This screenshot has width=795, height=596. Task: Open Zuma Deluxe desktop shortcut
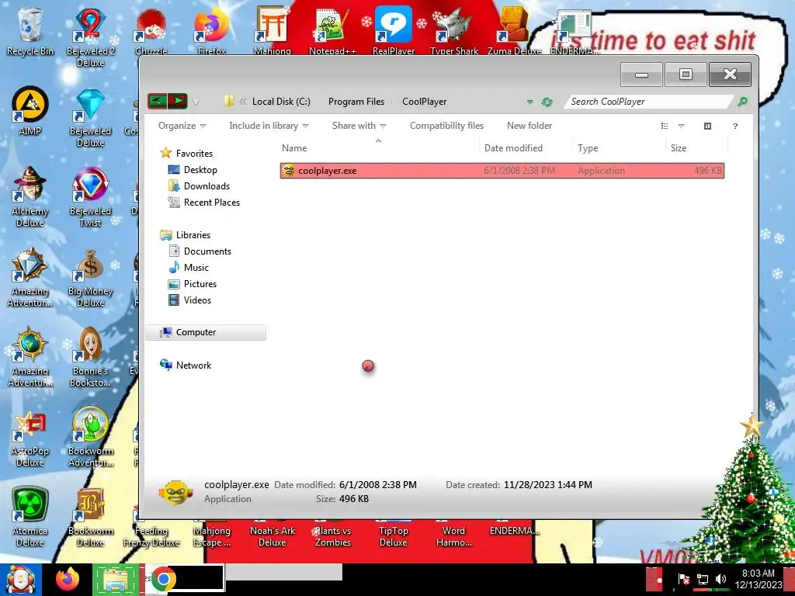pos(514,30)
